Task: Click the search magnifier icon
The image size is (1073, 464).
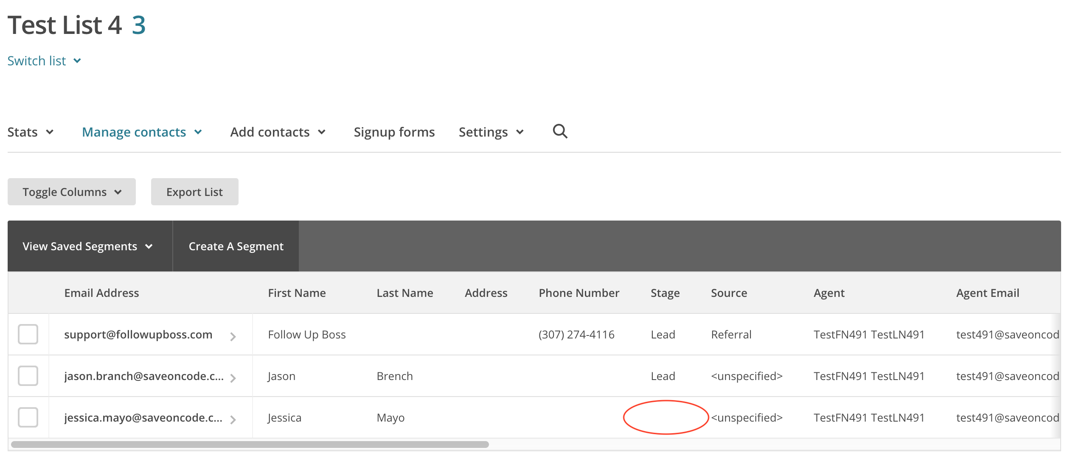Action: 559,131
